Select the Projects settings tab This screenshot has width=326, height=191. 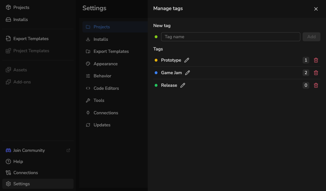(115, 27)
